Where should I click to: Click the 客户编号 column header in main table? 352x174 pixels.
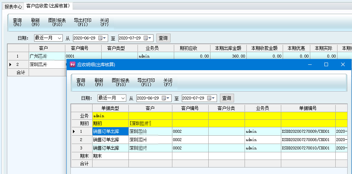(83, 48)
